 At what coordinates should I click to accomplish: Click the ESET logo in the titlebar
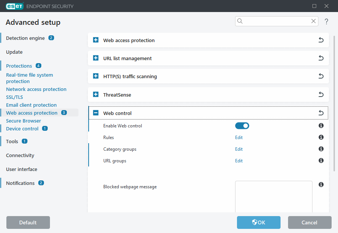point(15,6)
